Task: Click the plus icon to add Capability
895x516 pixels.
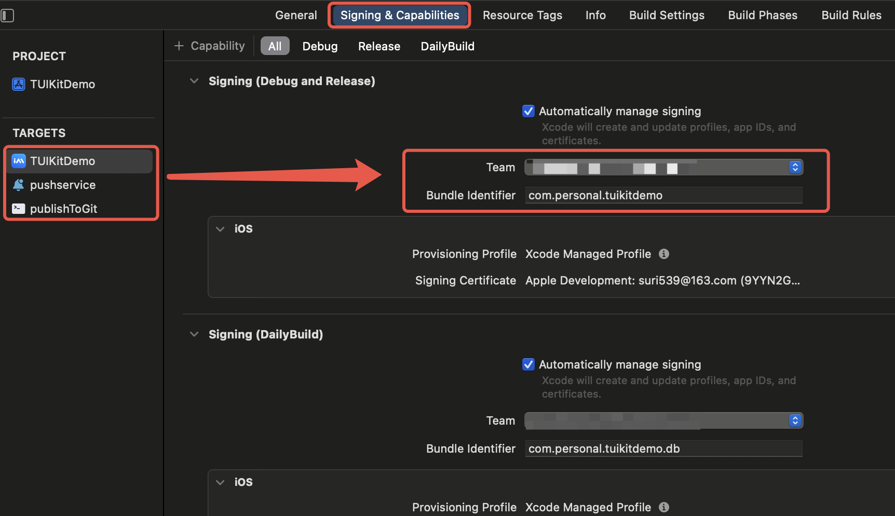Action: [x=179, y=46]
